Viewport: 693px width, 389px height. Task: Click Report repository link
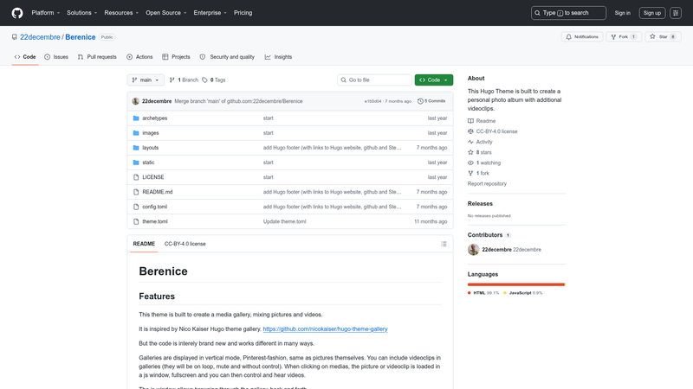487,183
